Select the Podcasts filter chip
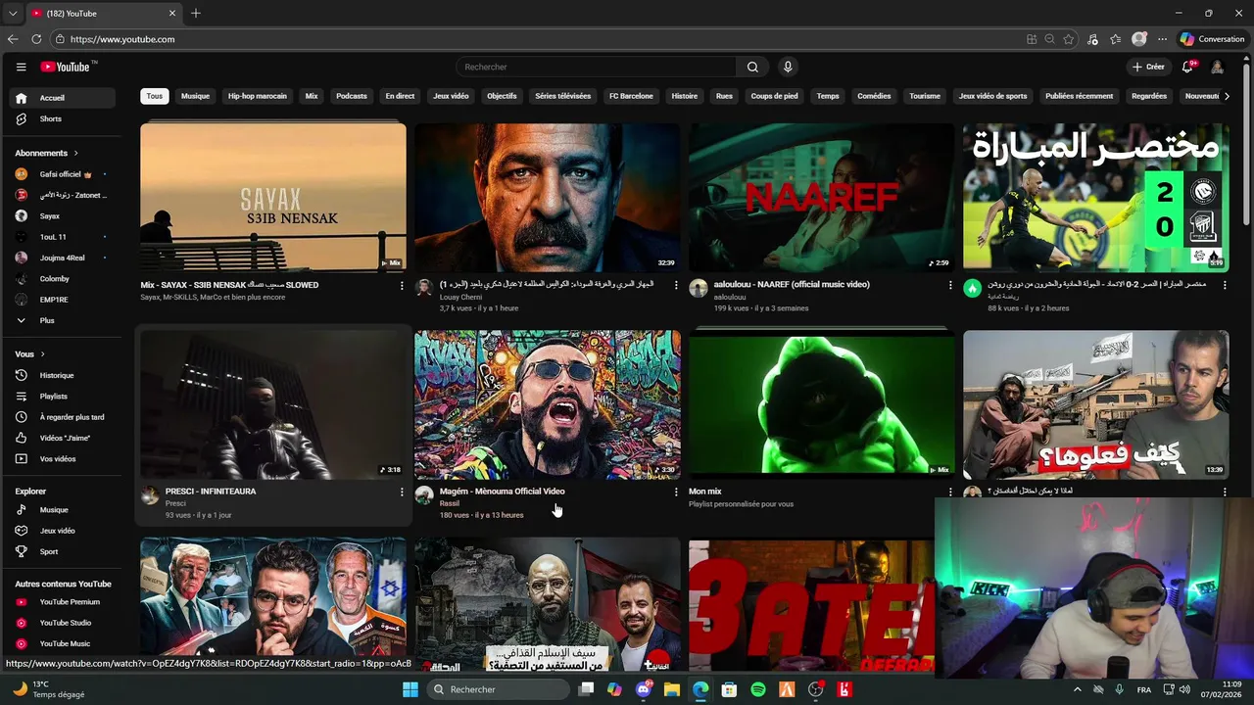The height and width of the screenshot is (705, 1254). [x=352, y=96]
